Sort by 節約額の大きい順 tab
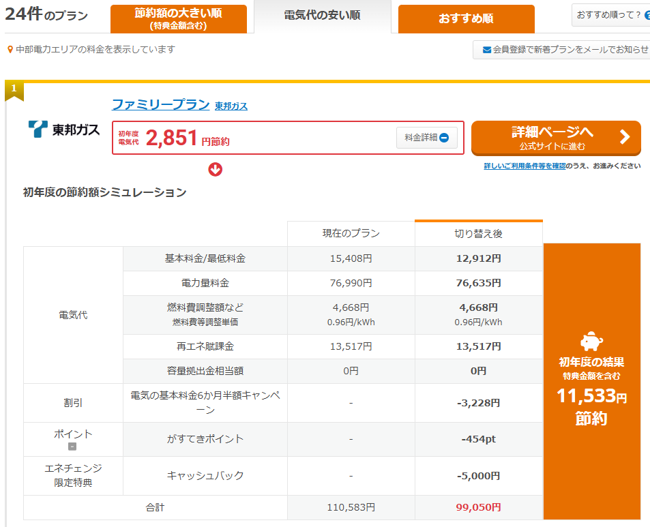 179,18
